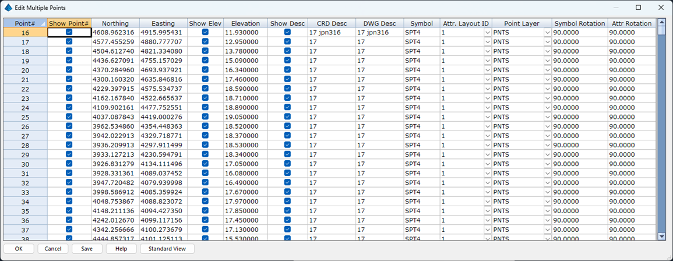Switch to Standard View
Viewport: 673px width, 261px height.
click(167, 249)
